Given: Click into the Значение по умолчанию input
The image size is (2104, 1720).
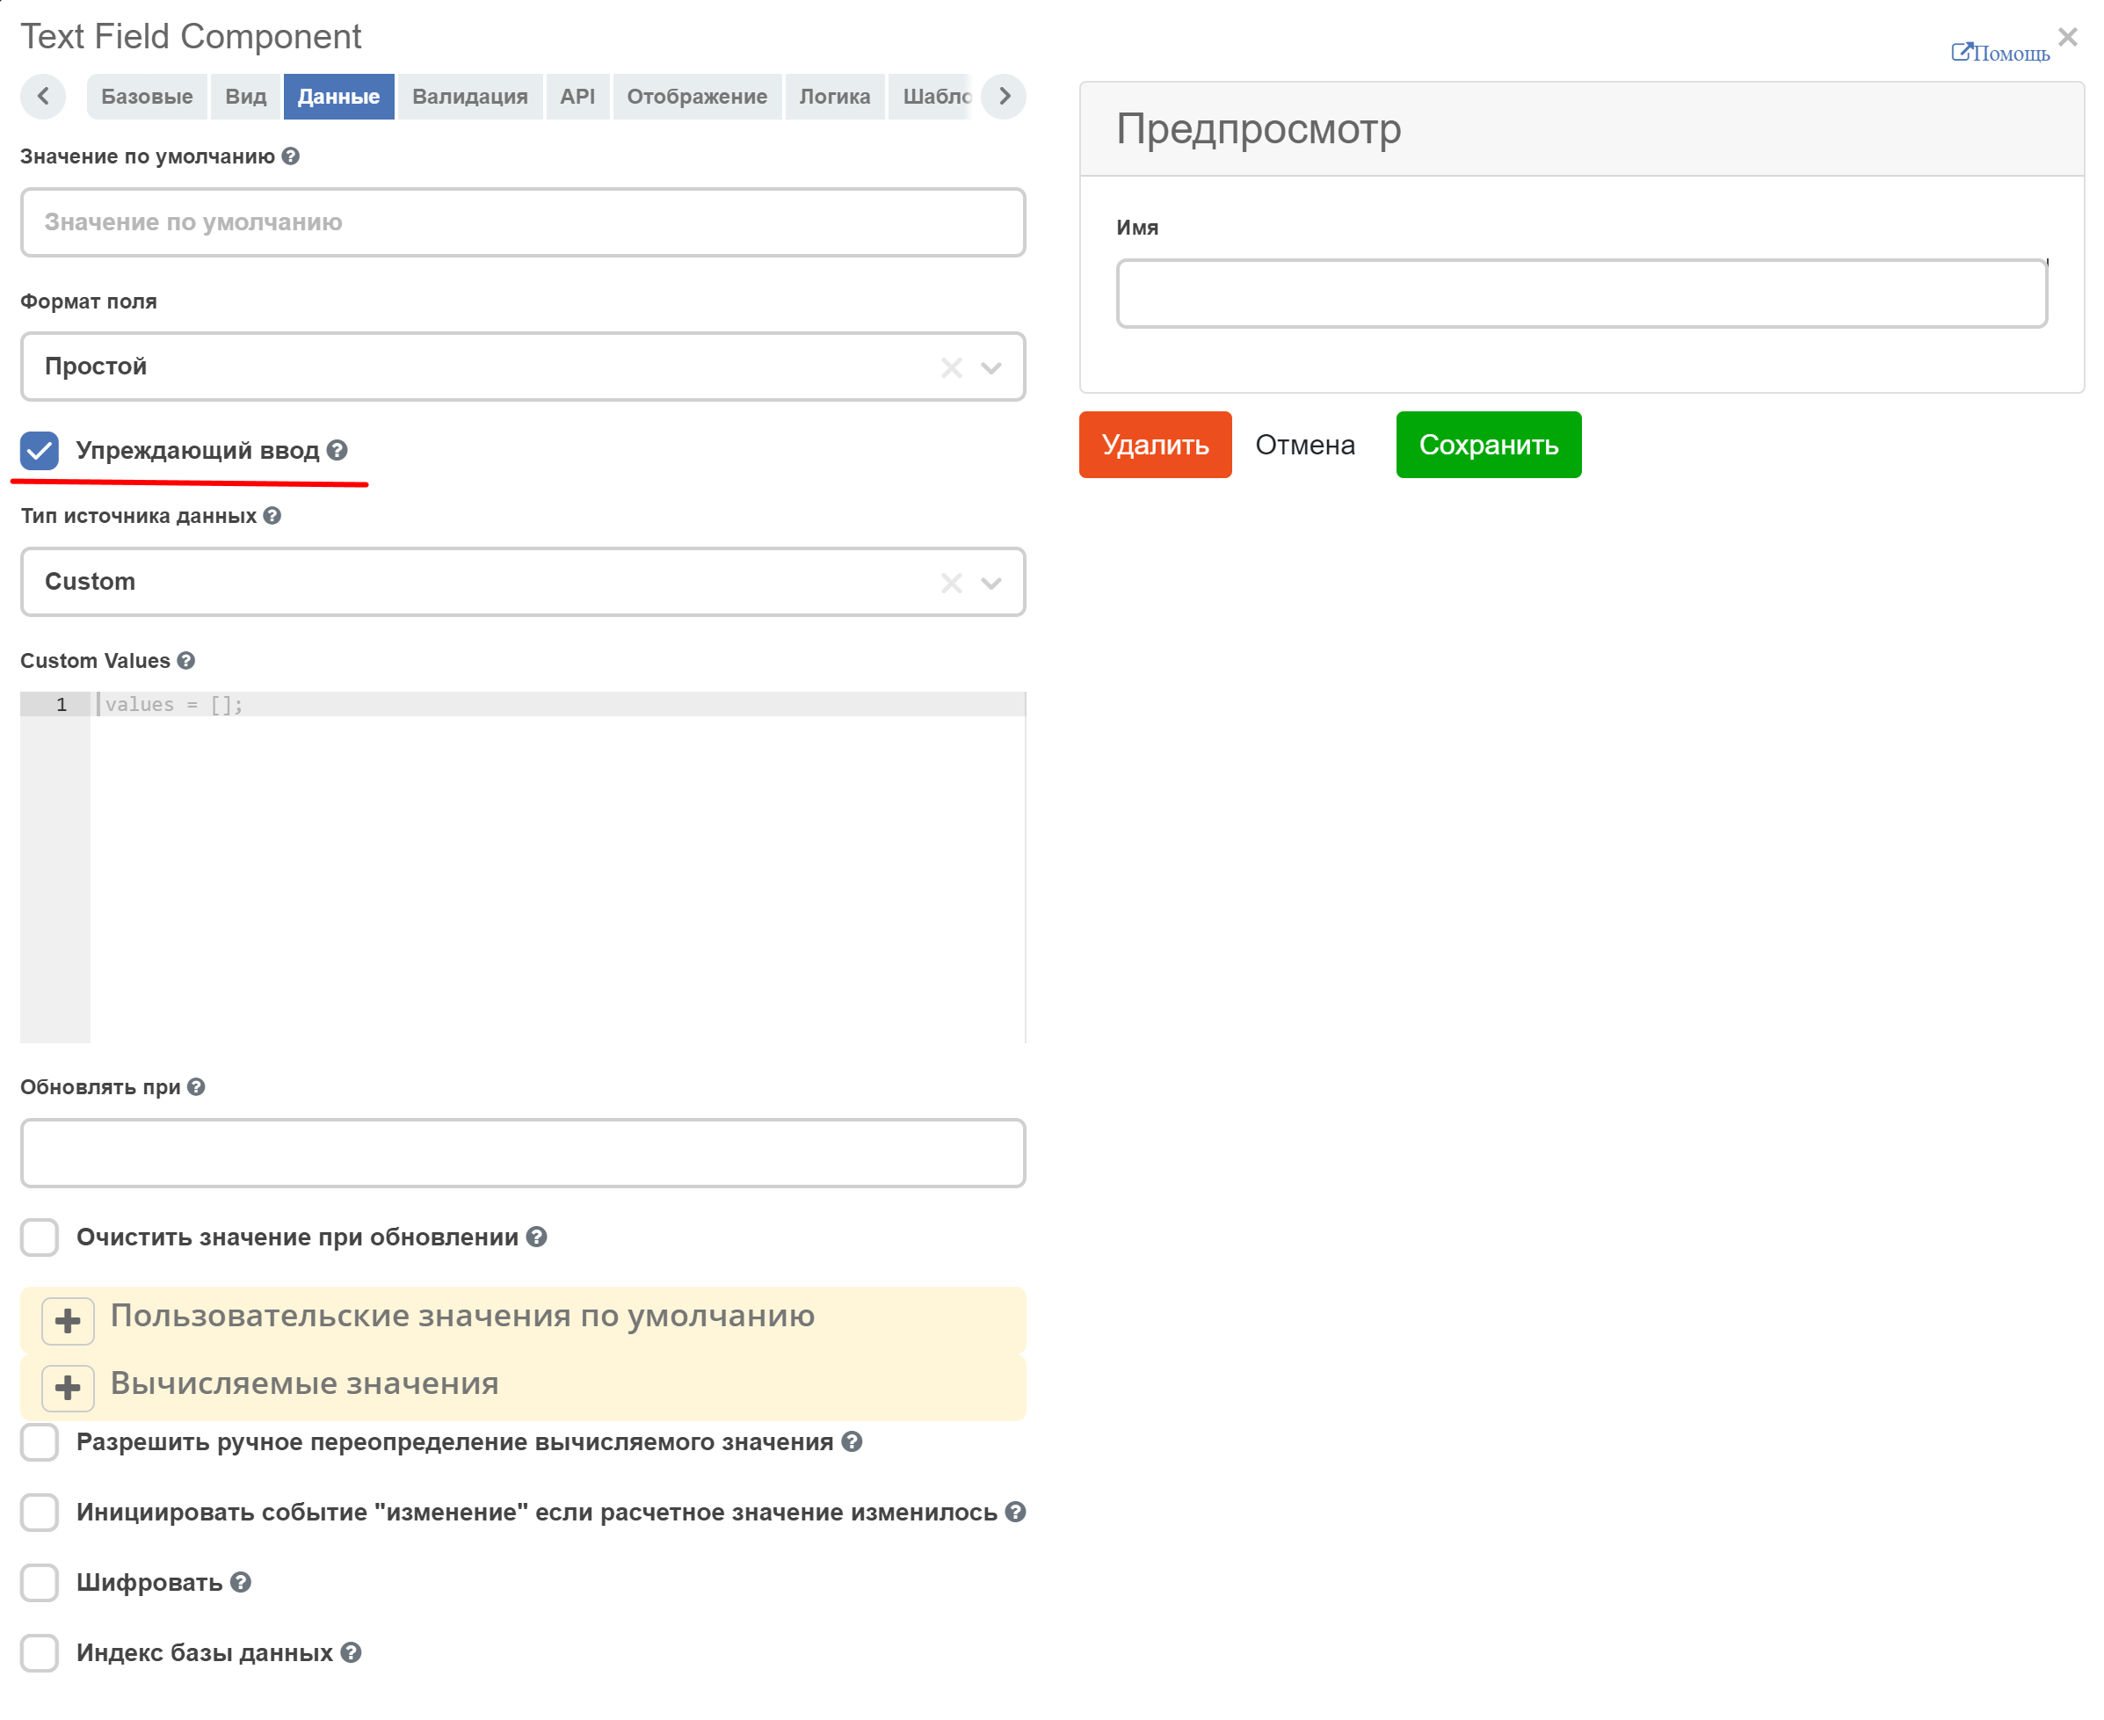Looking at the screenshot, I should (523, 223).
